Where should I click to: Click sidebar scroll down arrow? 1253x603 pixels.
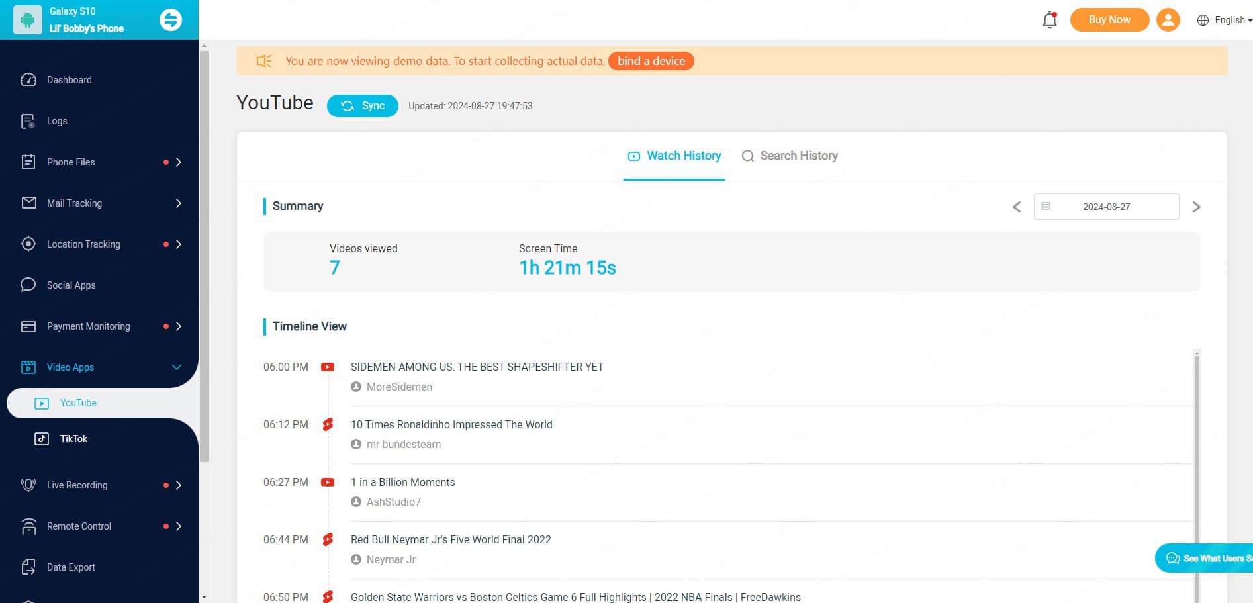click(204, 597)
